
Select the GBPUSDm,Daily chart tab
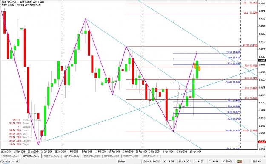[x=31, y=156]
